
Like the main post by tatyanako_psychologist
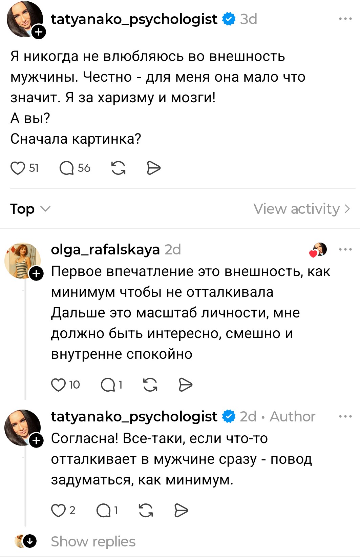(x=18, y=168)
